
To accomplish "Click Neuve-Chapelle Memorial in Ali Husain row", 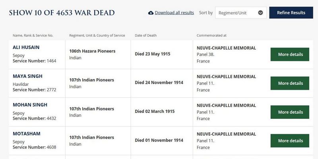I will point(226,48).
